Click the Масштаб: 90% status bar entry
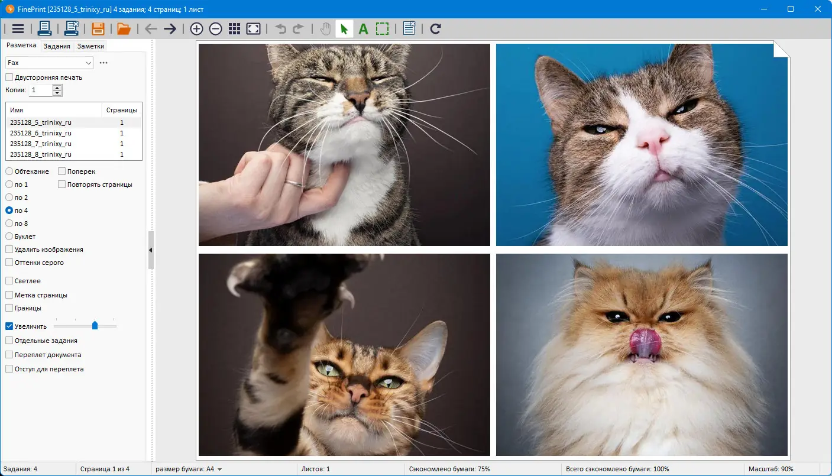 (x=771, y=469)
